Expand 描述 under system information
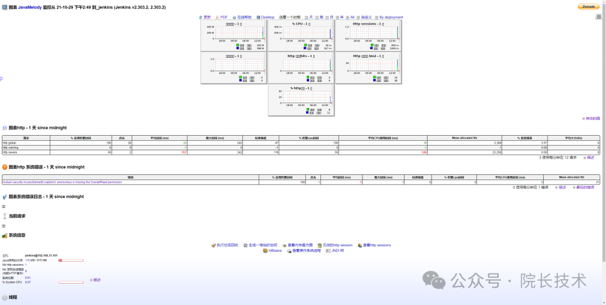This screenshot has height=305, width=606. [95, 279]
